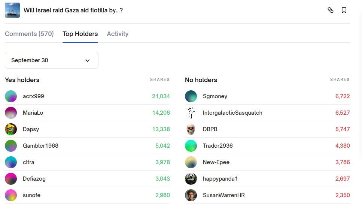
Task: Switch to the Comments (570) tab
Action: (29, 34)
